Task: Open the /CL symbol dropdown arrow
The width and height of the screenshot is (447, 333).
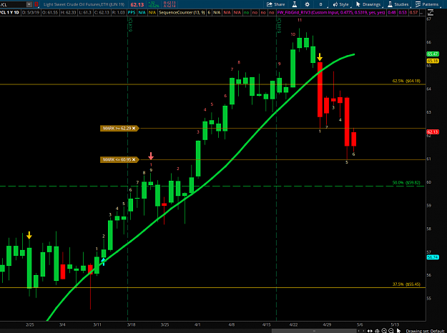Action: [x=29, y=4]
